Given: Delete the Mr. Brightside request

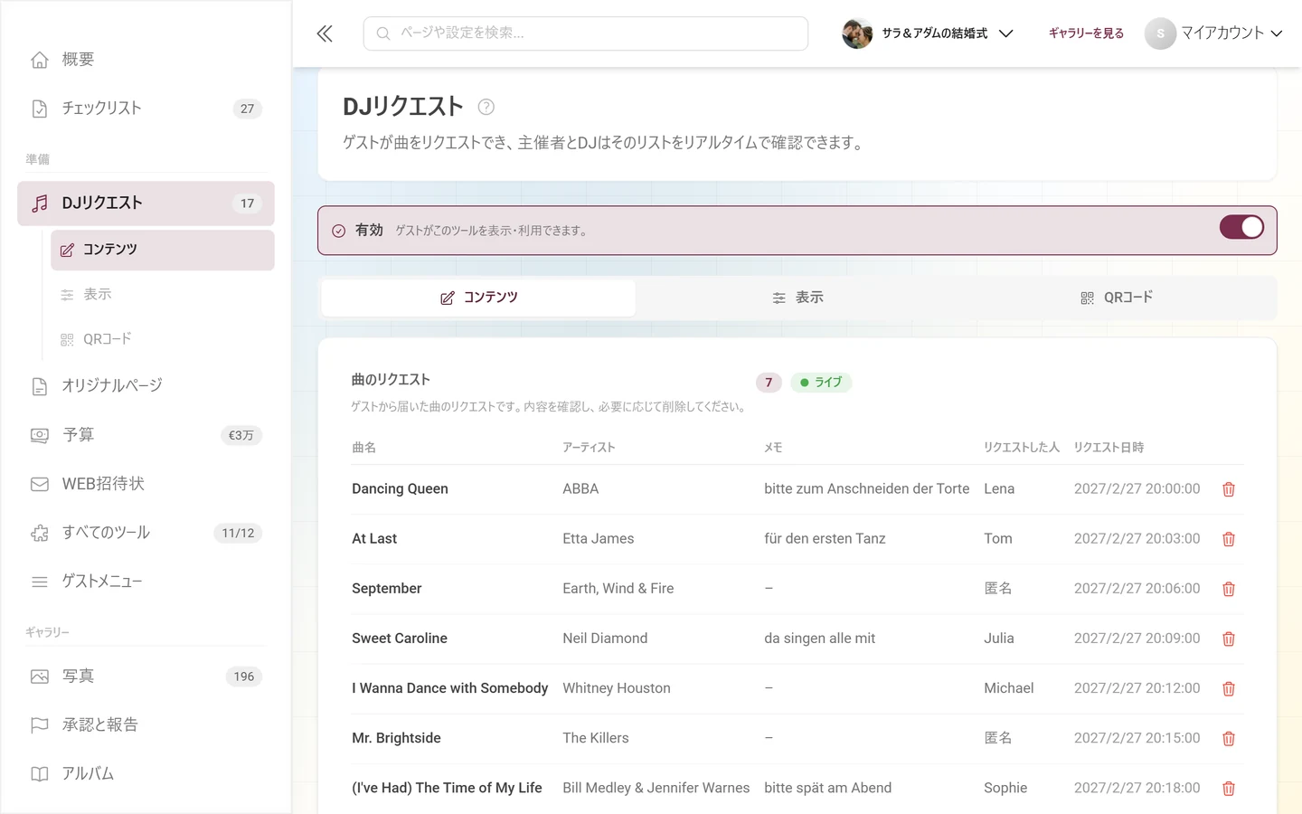Looking at the screenshot, I should [x=1229, y=739].
